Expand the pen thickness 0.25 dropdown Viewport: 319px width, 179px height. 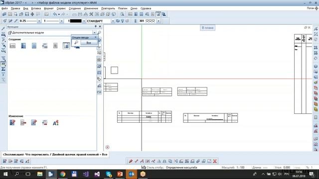pyautogui.click(x=39, y=21)
